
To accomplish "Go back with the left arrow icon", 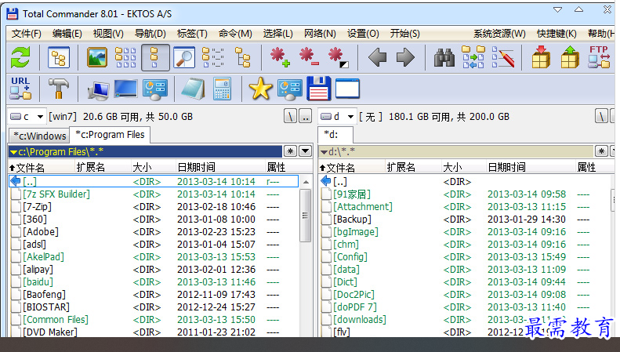I will click(377, 57).
